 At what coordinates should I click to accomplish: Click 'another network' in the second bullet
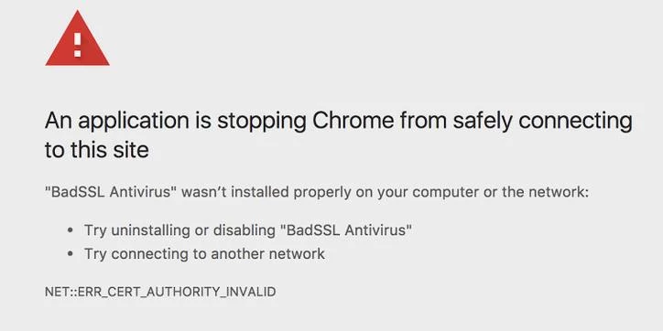pos(267,254)
